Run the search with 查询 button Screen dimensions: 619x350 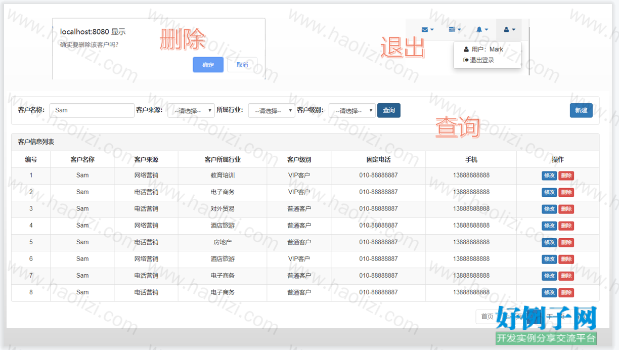point(389,110)
